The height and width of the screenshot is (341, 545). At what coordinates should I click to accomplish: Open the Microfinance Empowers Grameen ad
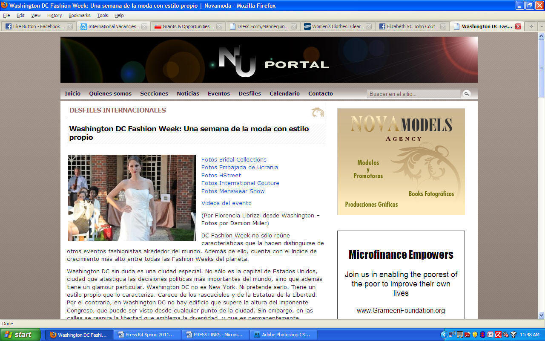tap(401, 275)
